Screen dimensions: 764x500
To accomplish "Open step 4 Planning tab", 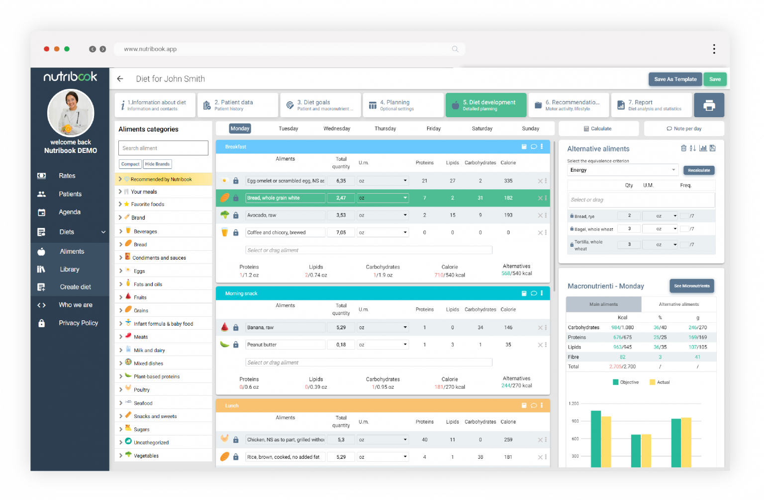I will (x=403, y=105).
